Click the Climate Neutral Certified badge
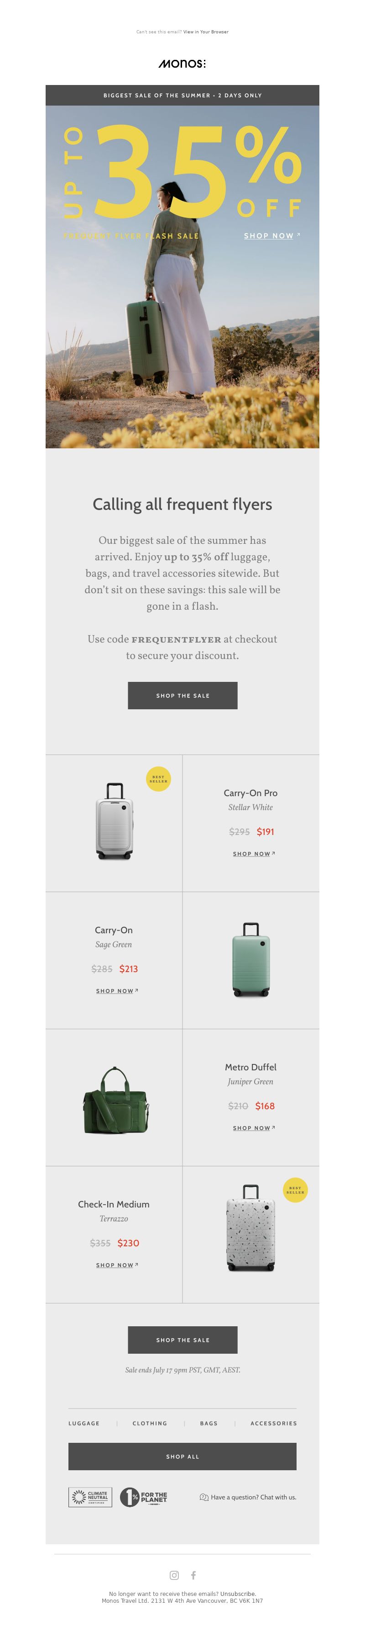 90,1497
